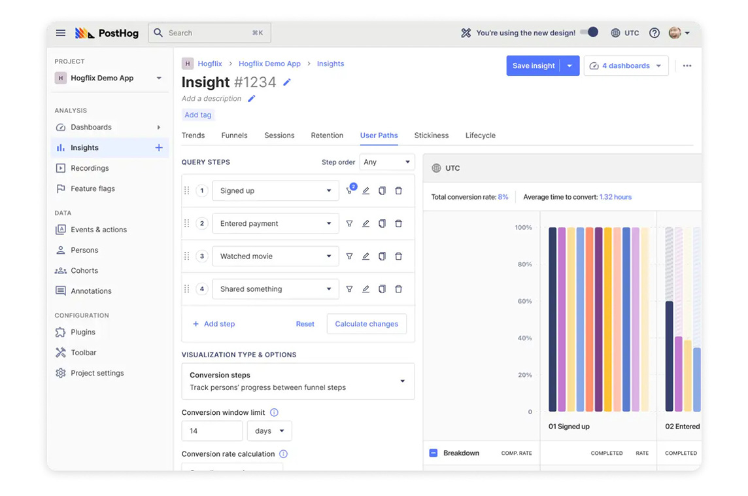Viewport: 748px width, 496px height.
Task: Edit the insight title with pencil icon
Action: [x=286, y=82]
